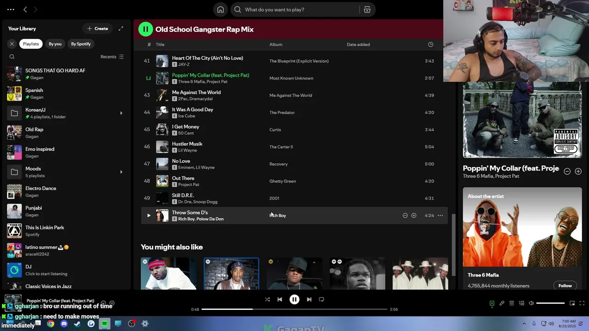The width and height of the screenshot is (589, 331).
Task: Follow Three 6 Mafia
Action: [x=565, y=285]
